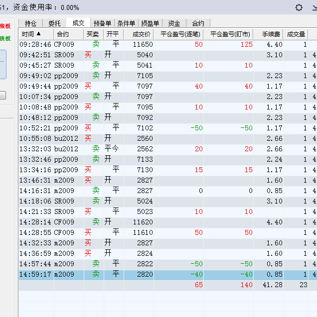The width and height of the screenshot is (317, 317).
Task: Open the 预备单 tab
Action: pyautogui.click(x=102, y=23)
